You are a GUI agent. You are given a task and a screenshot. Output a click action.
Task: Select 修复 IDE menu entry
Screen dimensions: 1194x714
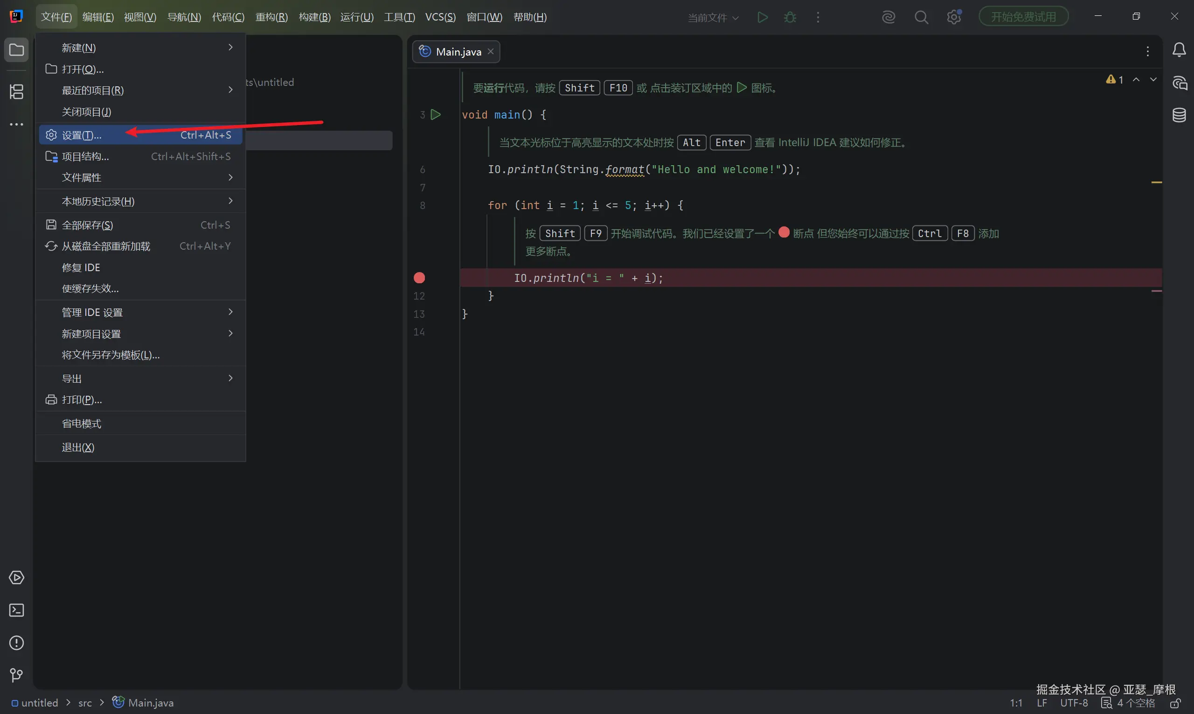140,267
